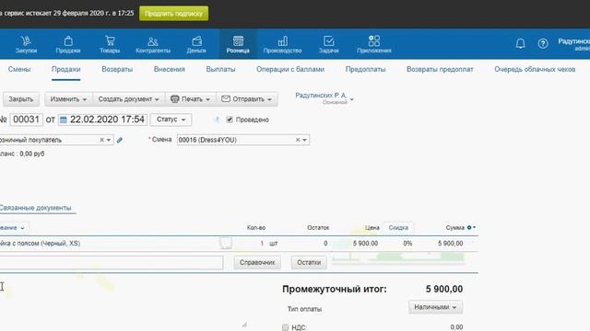Switch to the Очередь облачных чеков tab

coord(535,70)
